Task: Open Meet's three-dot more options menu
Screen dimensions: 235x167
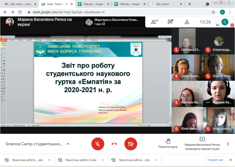Action: coord(228,144)
